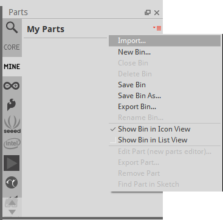Switch to the CORE parts tab
Image resolution: width=223 pixels, height=220 pixels.
pos(12,47)
